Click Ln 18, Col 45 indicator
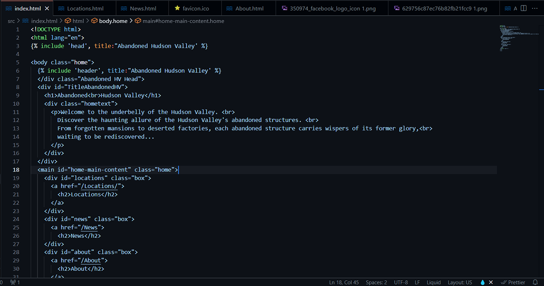 [x=344, y=282]
